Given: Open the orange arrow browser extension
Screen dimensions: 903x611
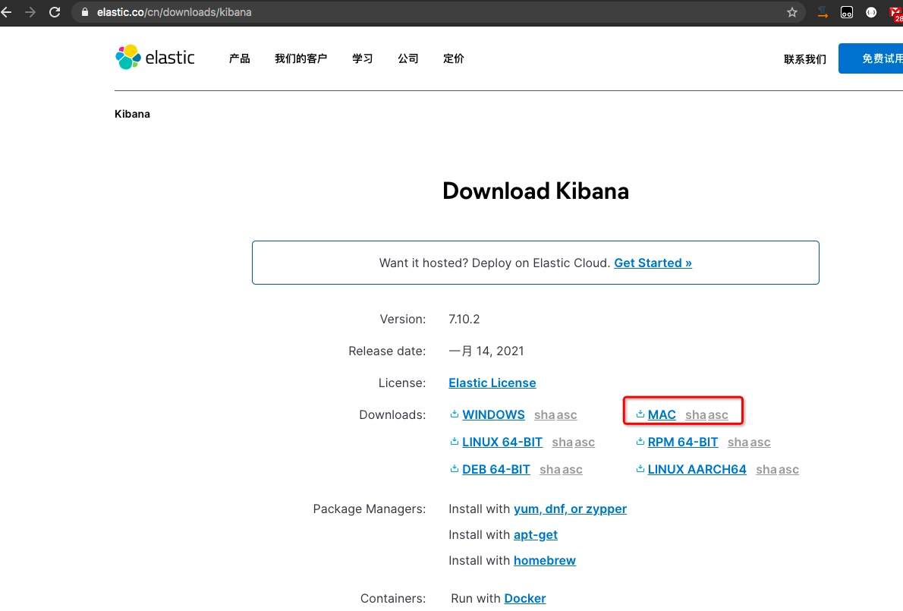Looking at the screenshot, I should tap(823, 12).
